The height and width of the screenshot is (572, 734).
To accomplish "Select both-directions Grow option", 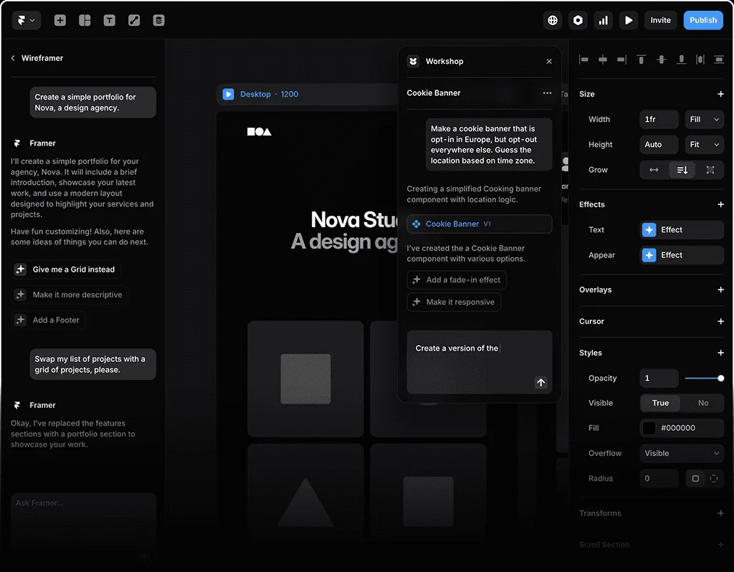I will click(x=710, y=170).
